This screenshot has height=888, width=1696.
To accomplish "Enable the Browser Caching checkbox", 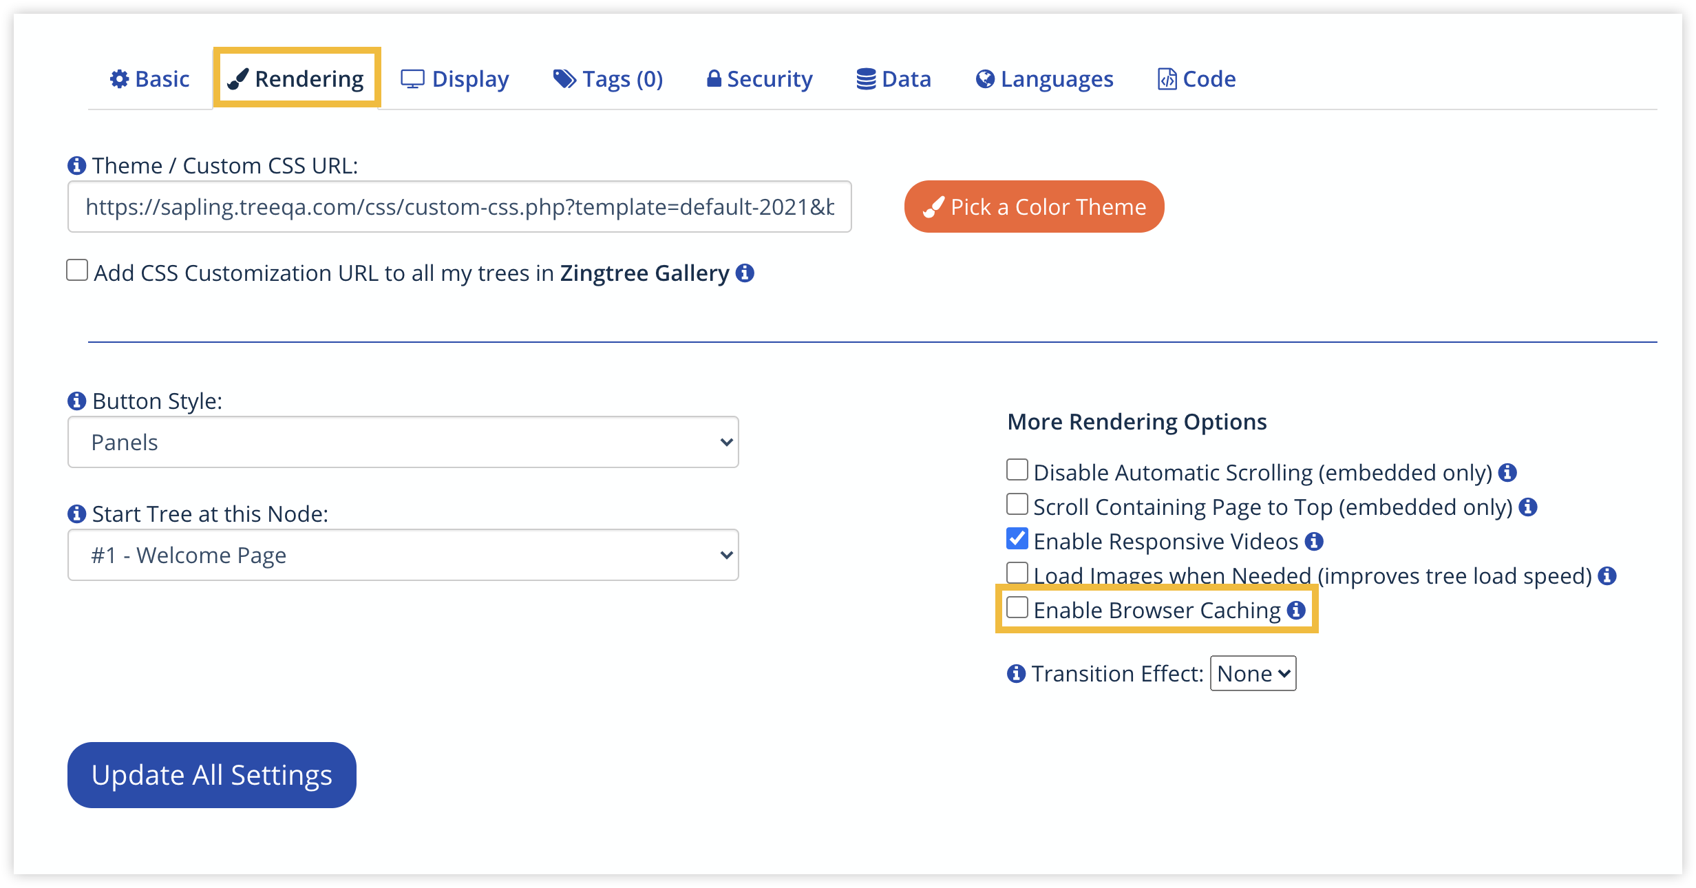I will coord(1017,608).
